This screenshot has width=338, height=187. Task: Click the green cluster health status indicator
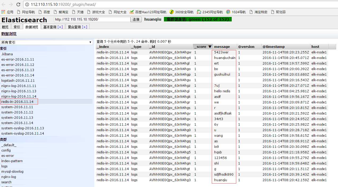coord(198,19)
